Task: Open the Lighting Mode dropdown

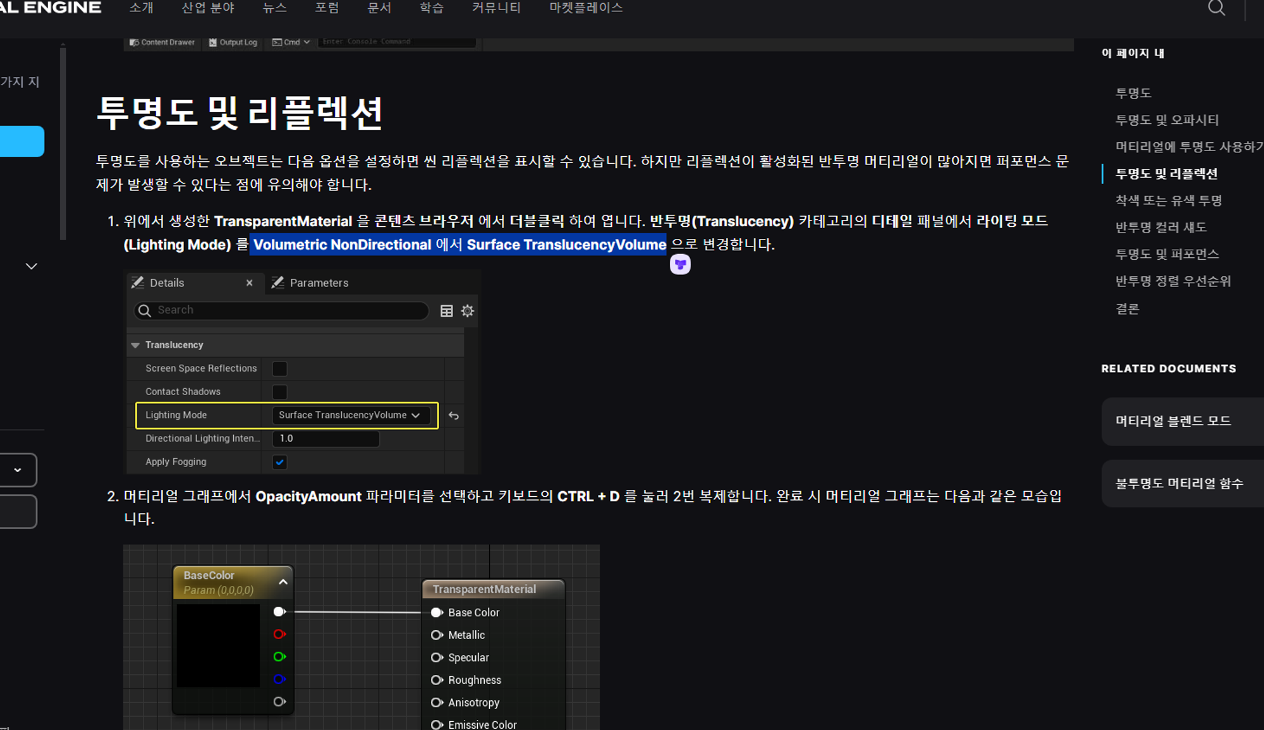Action: click(351, 415)
